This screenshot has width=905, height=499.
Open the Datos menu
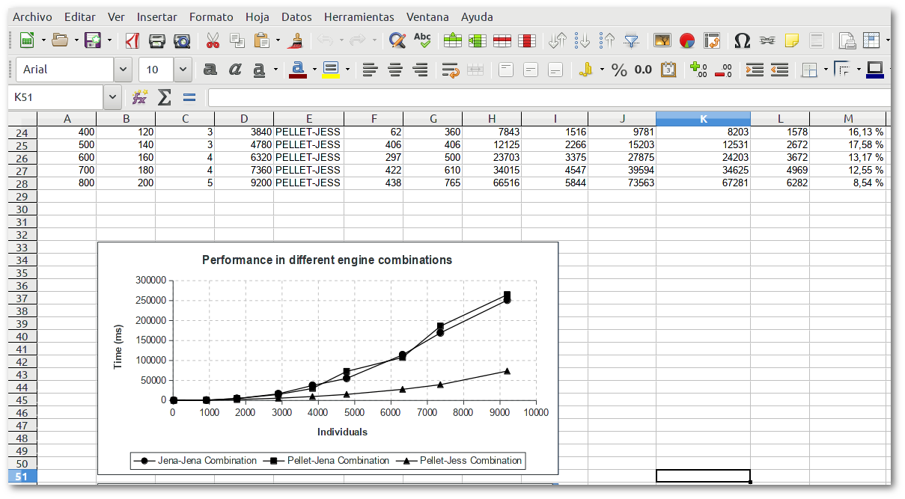296,16
